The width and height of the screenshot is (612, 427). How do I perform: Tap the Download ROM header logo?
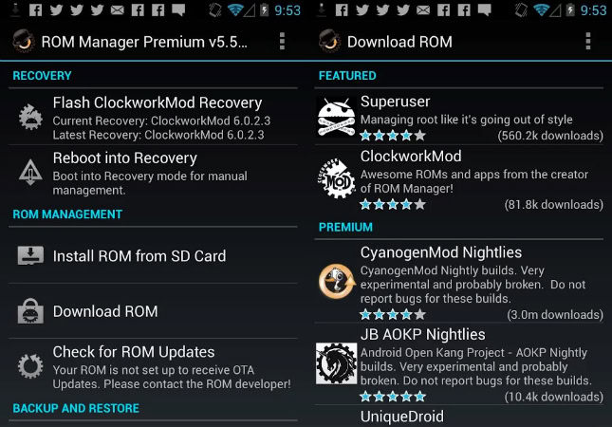[x=329, y=41]
